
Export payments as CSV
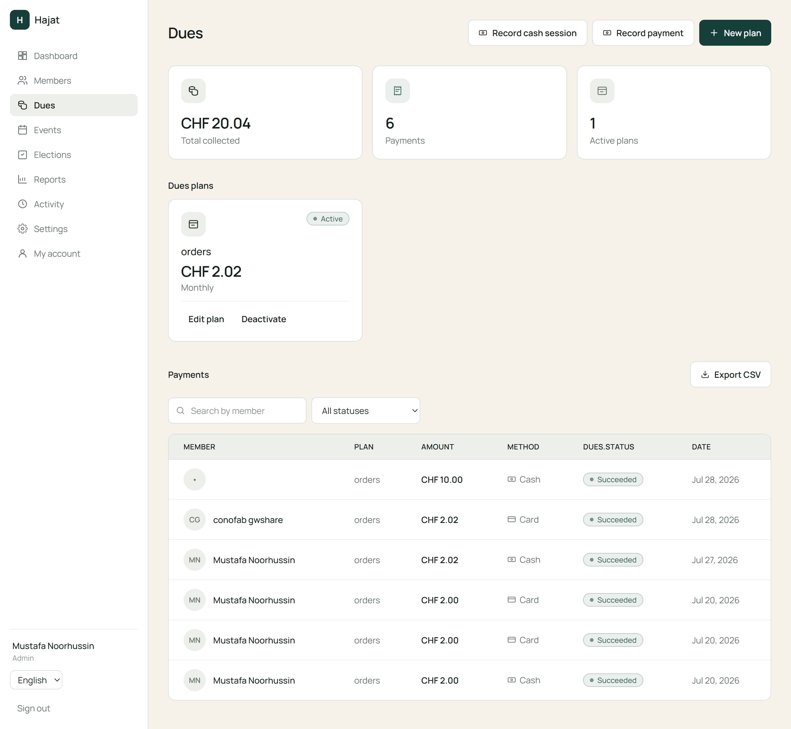730,374
